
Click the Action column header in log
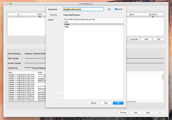(42, 72)
